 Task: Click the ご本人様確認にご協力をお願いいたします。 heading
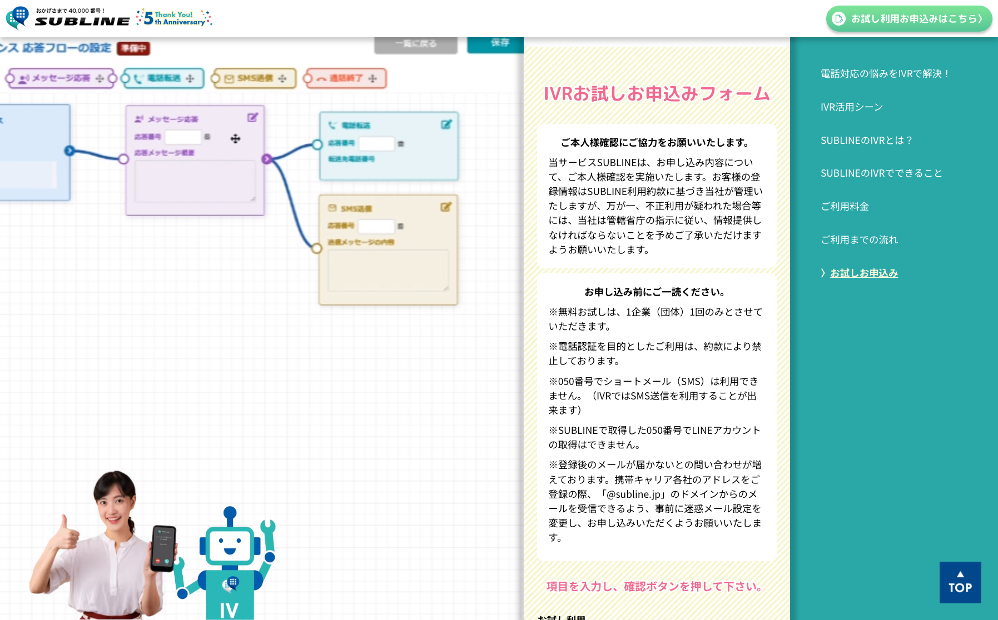click(x=657, y=143)
